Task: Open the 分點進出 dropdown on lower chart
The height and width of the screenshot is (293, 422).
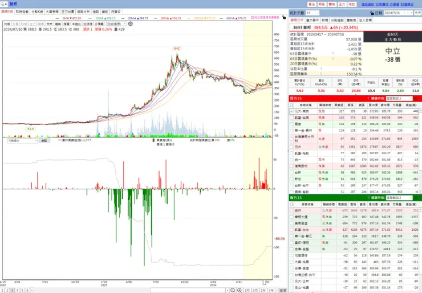Action: (22, 141)
